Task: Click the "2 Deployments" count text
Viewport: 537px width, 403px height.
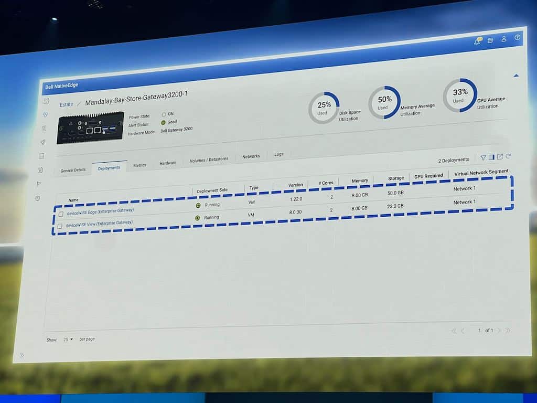Action: click(454, 160)
